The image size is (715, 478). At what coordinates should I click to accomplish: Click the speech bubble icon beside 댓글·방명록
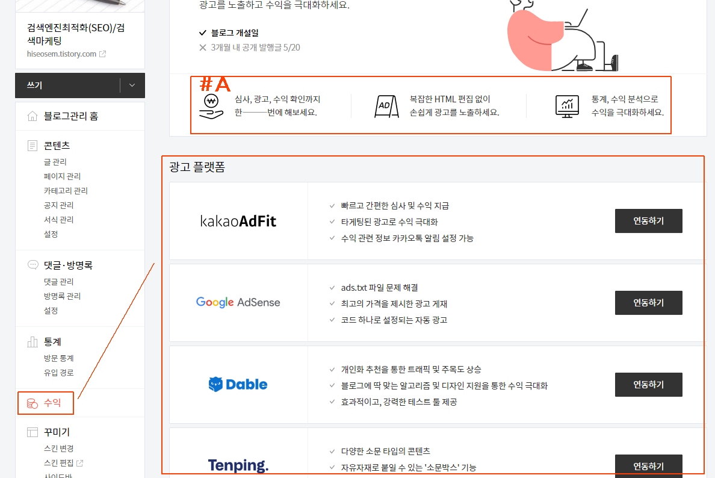32,265
